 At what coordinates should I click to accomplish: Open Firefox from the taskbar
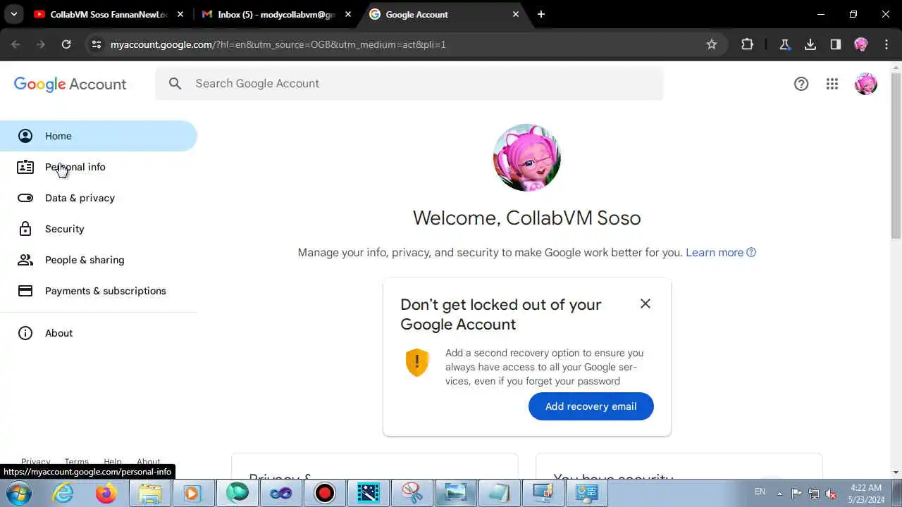(x=106, y=493)
